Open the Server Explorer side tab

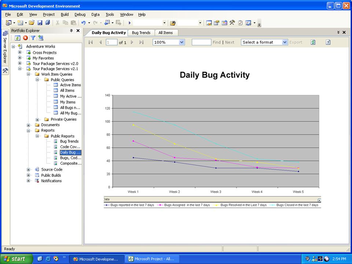(x=5, y=48)
